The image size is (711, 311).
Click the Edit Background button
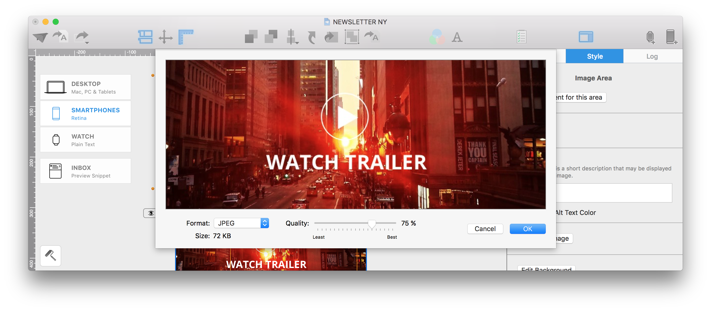[x=546, y=268]
